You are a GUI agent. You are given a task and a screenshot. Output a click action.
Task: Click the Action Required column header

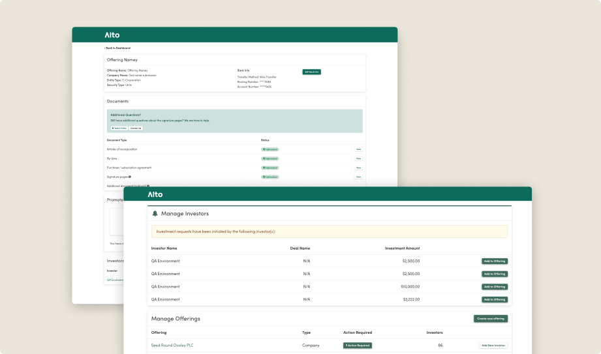[358, 332]
